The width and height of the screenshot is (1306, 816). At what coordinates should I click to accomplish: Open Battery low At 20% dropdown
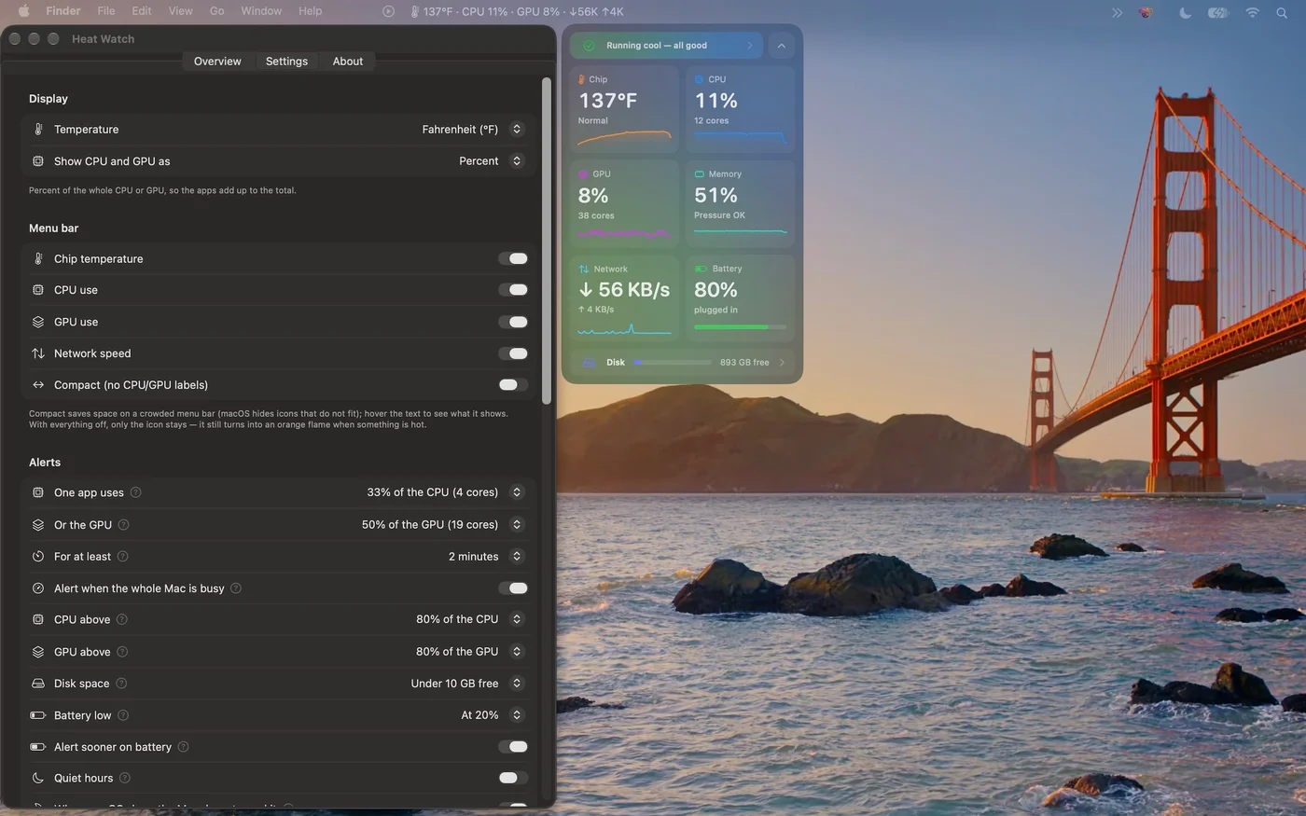(492, 715)
